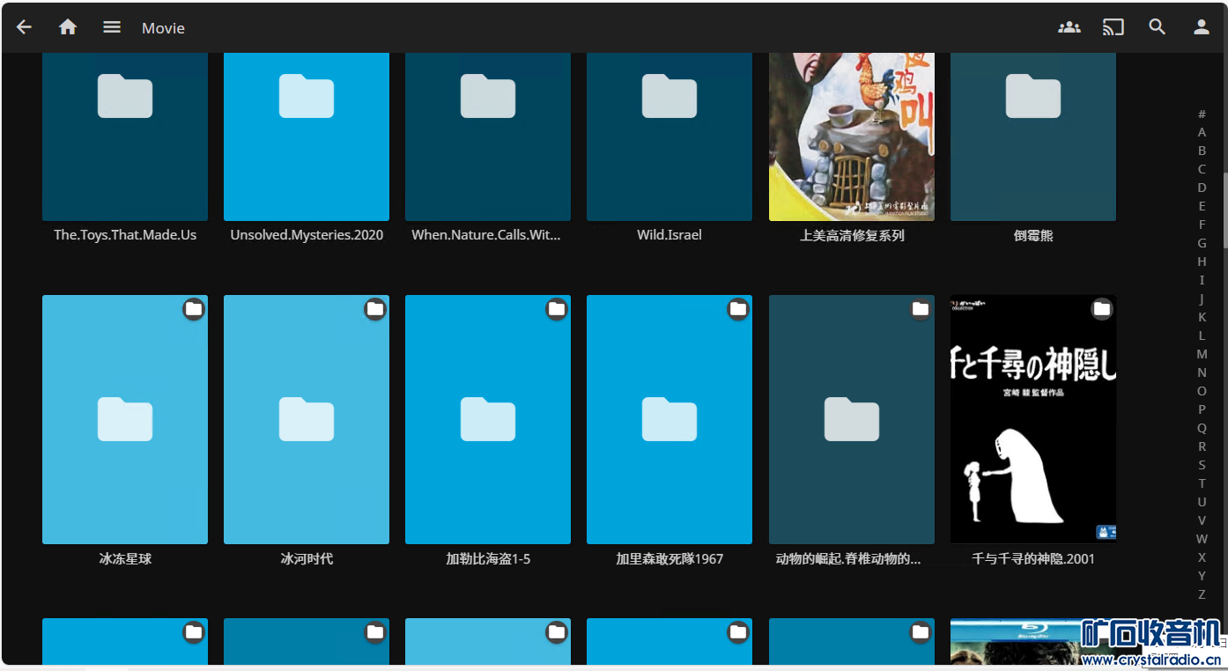Open the user profile icon
Screen dimensions: 1228x671
tap(1202, 27)
